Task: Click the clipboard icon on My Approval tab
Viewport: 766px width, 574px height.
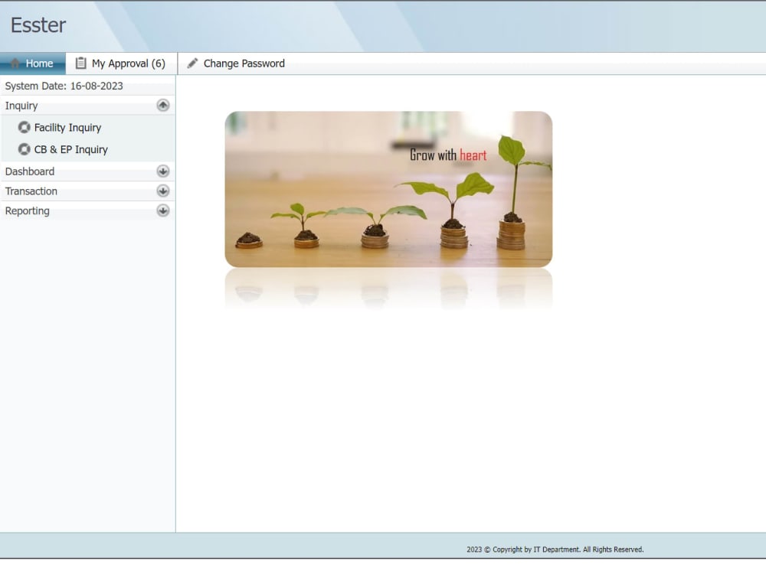Action: (x=80, y=63)
